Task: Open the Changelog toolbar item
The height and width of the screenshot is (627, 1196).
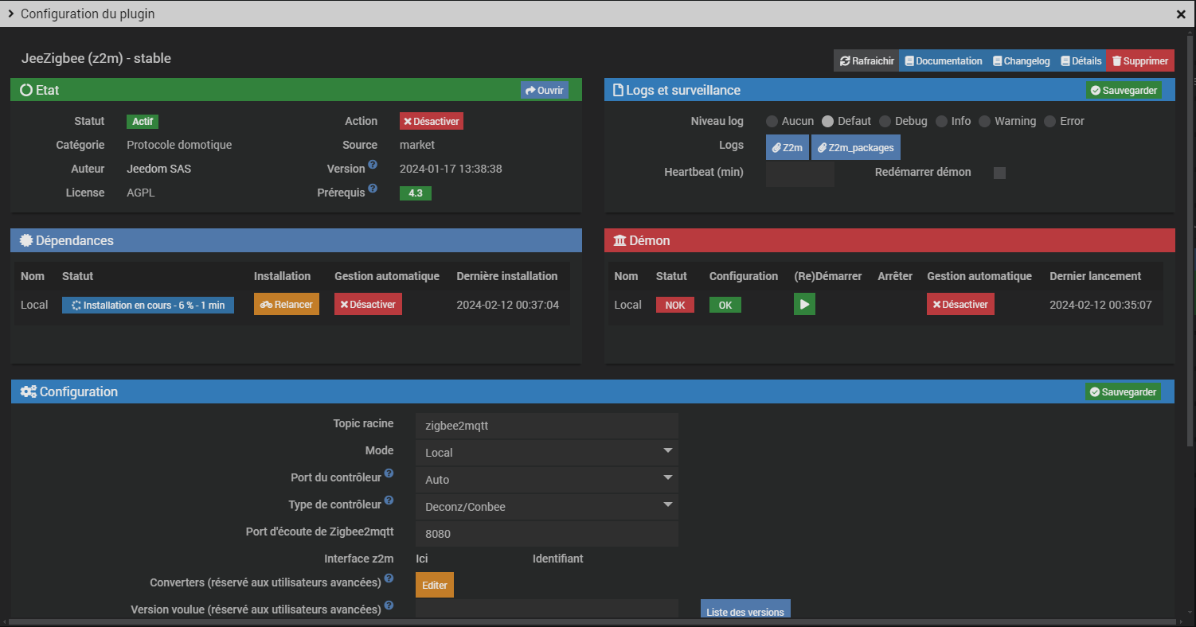Action: 1021,61
